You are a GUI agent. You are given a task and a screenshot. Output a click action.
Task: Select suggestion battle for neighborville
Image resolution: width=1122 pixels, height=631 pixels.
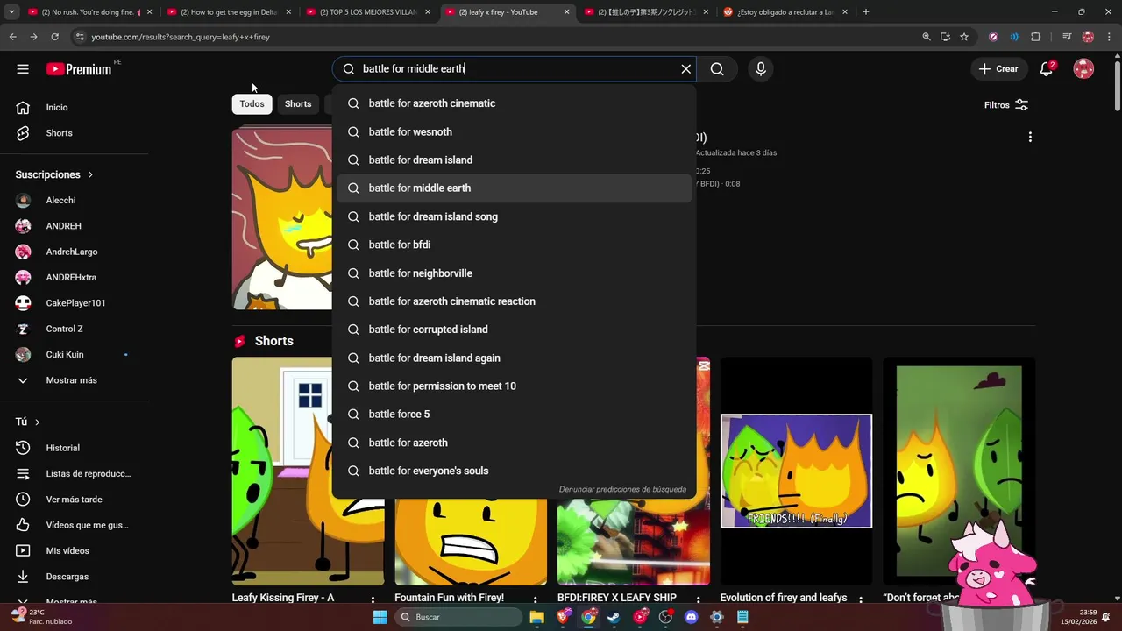(x=514, y=273)
